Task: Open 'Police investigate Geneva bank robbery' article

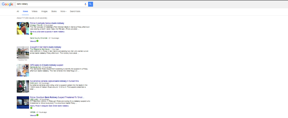Action: click(47, 23)
